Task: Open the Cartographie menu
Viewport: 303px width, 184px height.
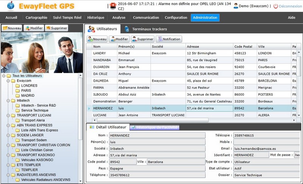Action: (x=36, y=17)
